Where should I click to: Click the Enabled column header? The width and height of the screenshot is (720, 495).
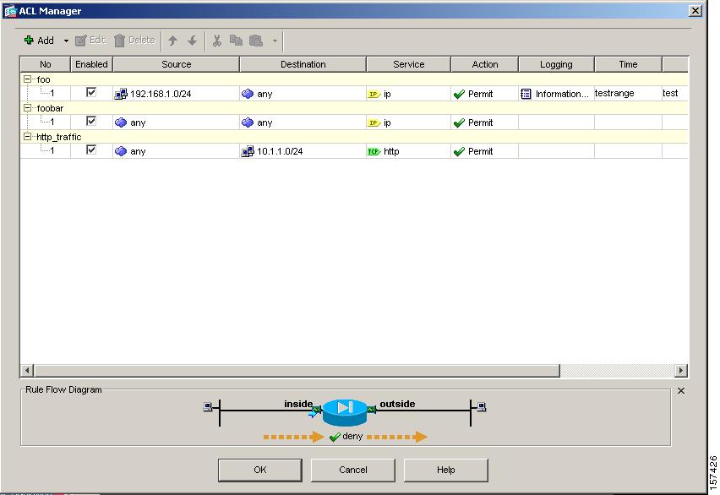point(91,64)
